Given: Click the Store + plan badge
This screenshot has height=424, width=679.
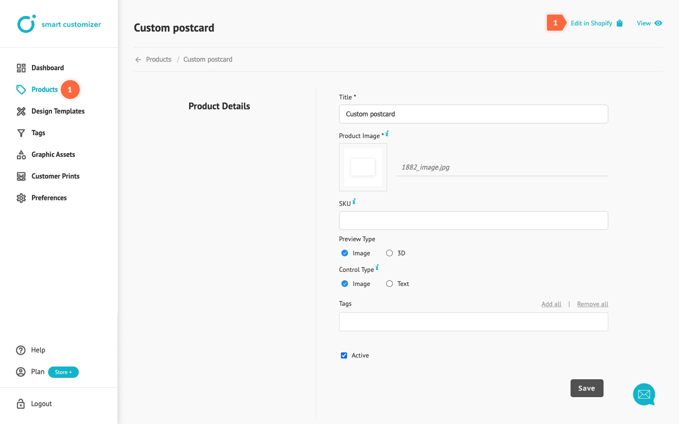Looking at the screenshot, I should pyautogui.click(x=63, y=372).
